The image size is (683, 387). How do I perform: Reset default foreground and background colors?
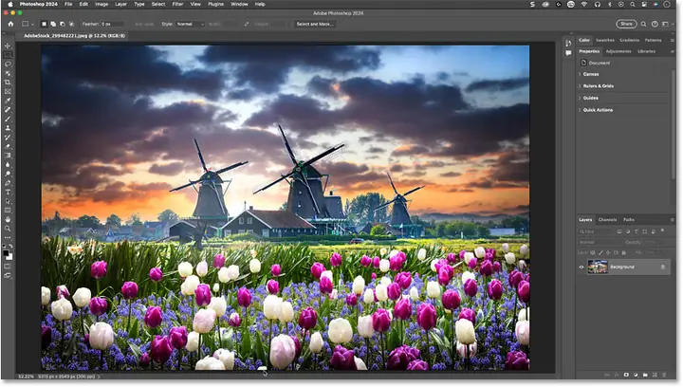point(5,247)
